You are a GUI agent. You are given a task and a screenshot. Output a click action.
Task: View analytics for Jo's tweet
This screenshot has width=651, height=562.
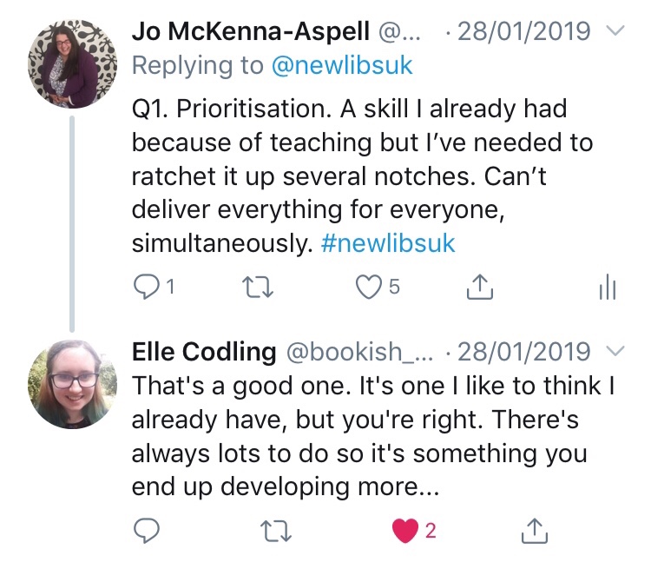click(x=608, y=288)
